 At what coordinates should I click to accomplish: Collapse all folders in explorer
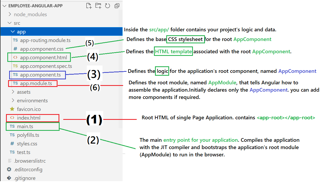[117, 6]
